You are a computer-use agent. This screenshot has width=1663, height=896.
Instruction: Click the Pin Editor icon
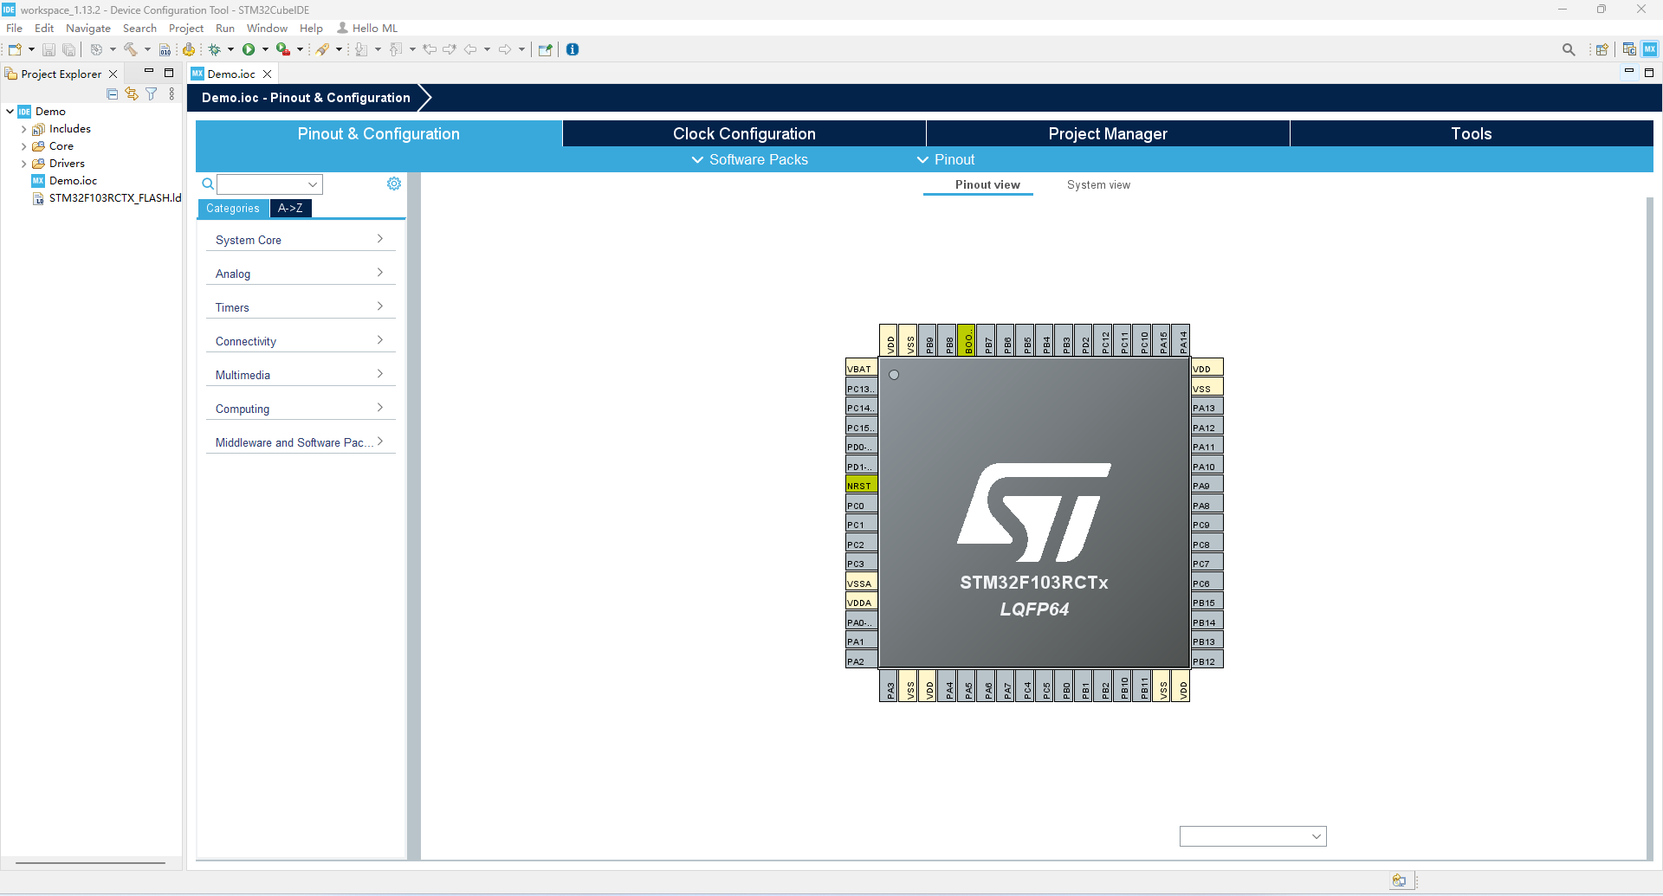point(545,49)
